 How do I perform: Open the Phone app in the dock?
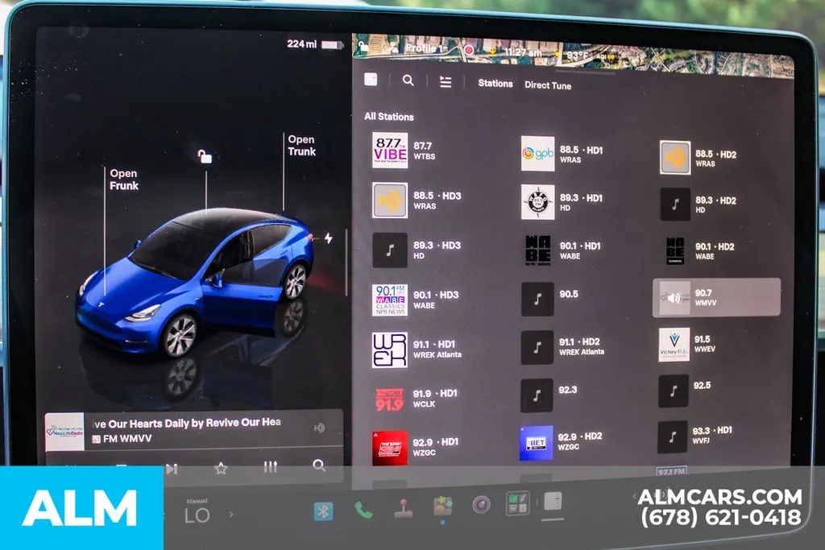pos(363,510)
